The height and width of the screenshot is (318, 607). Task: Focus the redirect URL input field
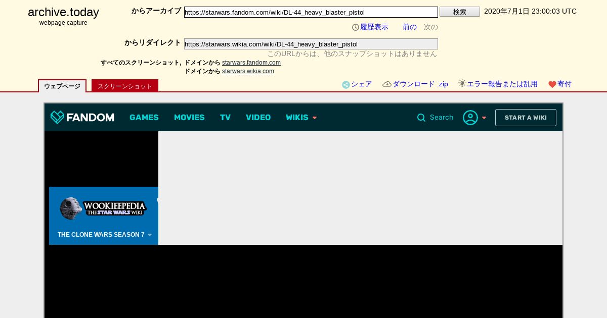click(311, 44)
